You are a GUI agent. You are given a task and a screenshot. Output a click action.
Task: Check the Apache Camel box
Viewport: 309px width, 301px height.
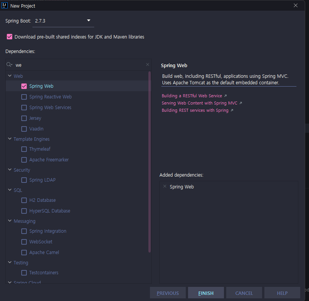[24, 252]
